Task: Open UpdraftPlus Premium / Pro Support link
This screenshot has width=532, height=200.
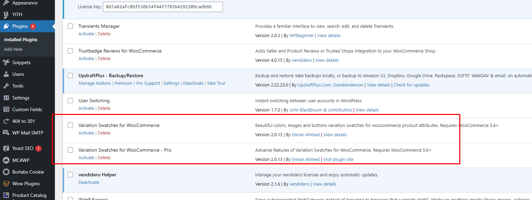Action: [x=137, y=83]
